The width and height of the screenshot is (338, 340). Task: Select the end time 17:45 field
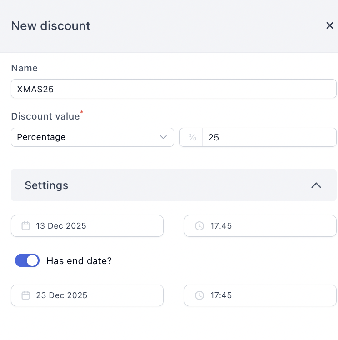(x=260, y=295)
